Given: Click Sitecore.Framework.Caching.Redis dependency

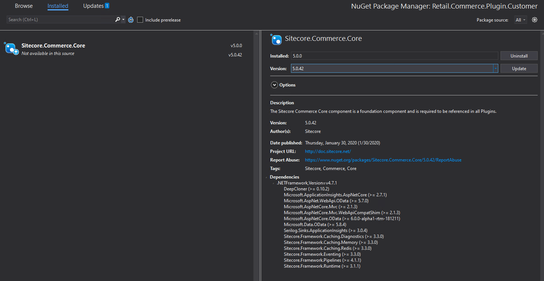Looking at the screenshot, I should (327, 248).
